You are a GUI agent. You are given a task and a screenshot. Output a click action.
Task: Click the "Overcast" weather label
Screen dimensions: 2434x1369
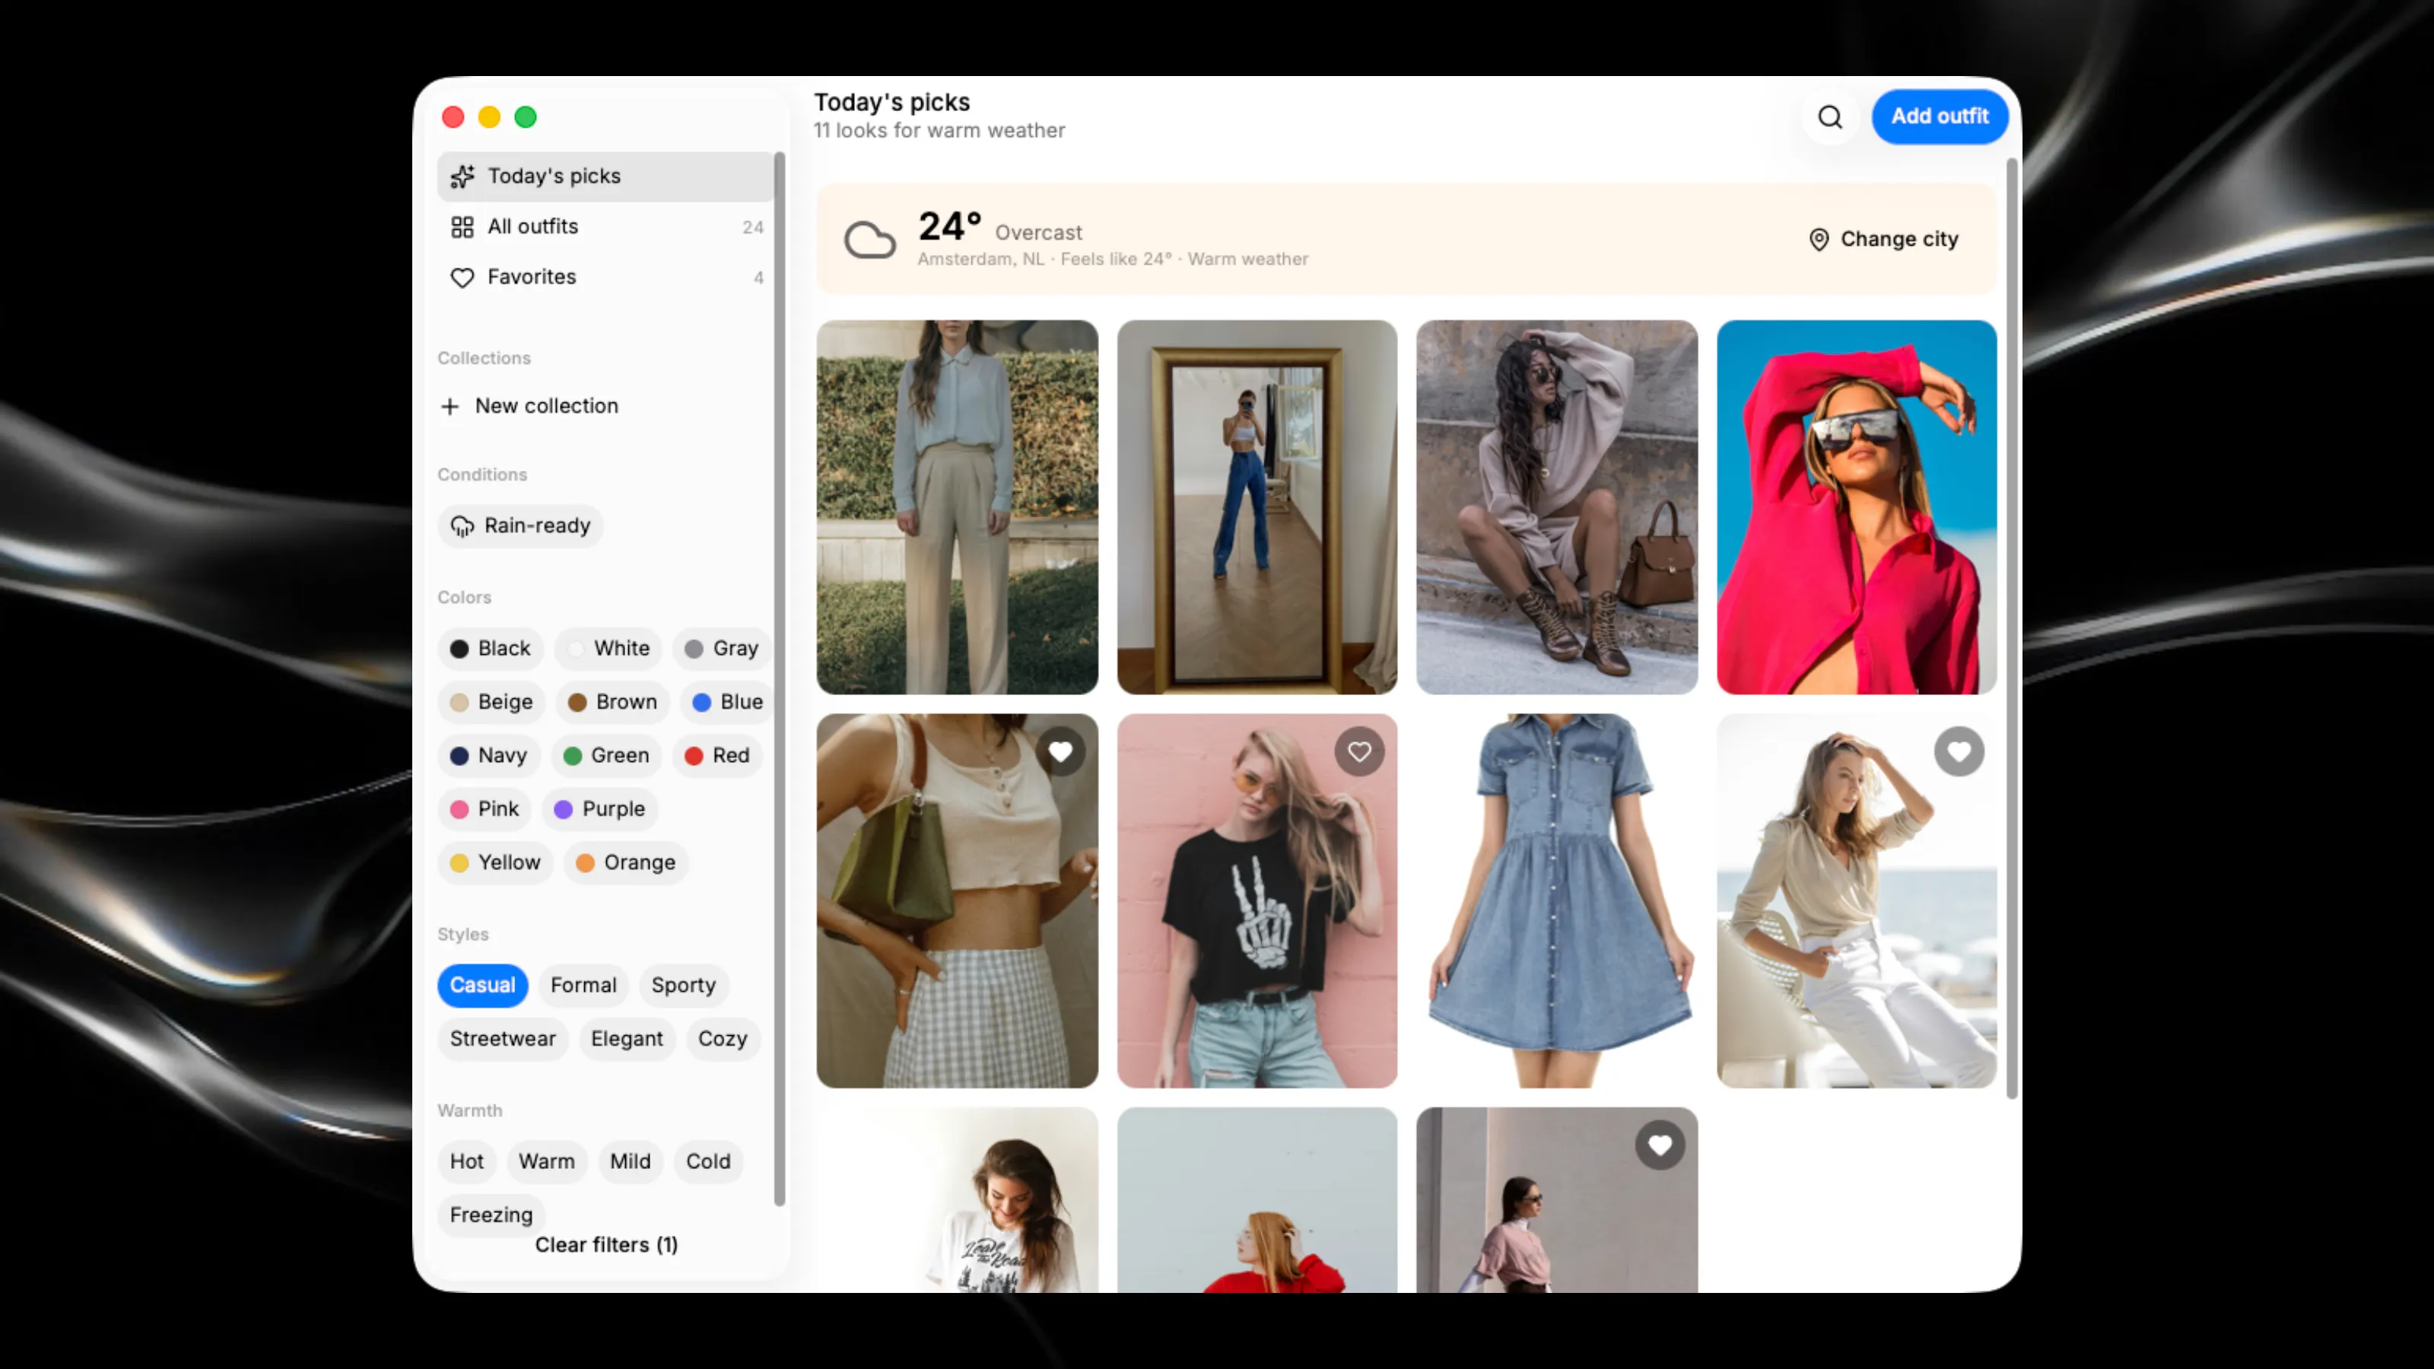point(1038,233)
